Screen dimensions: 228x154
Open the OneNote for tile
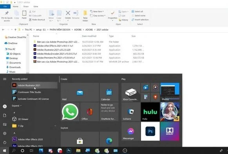pyautogui.click(x=109, y=112)
